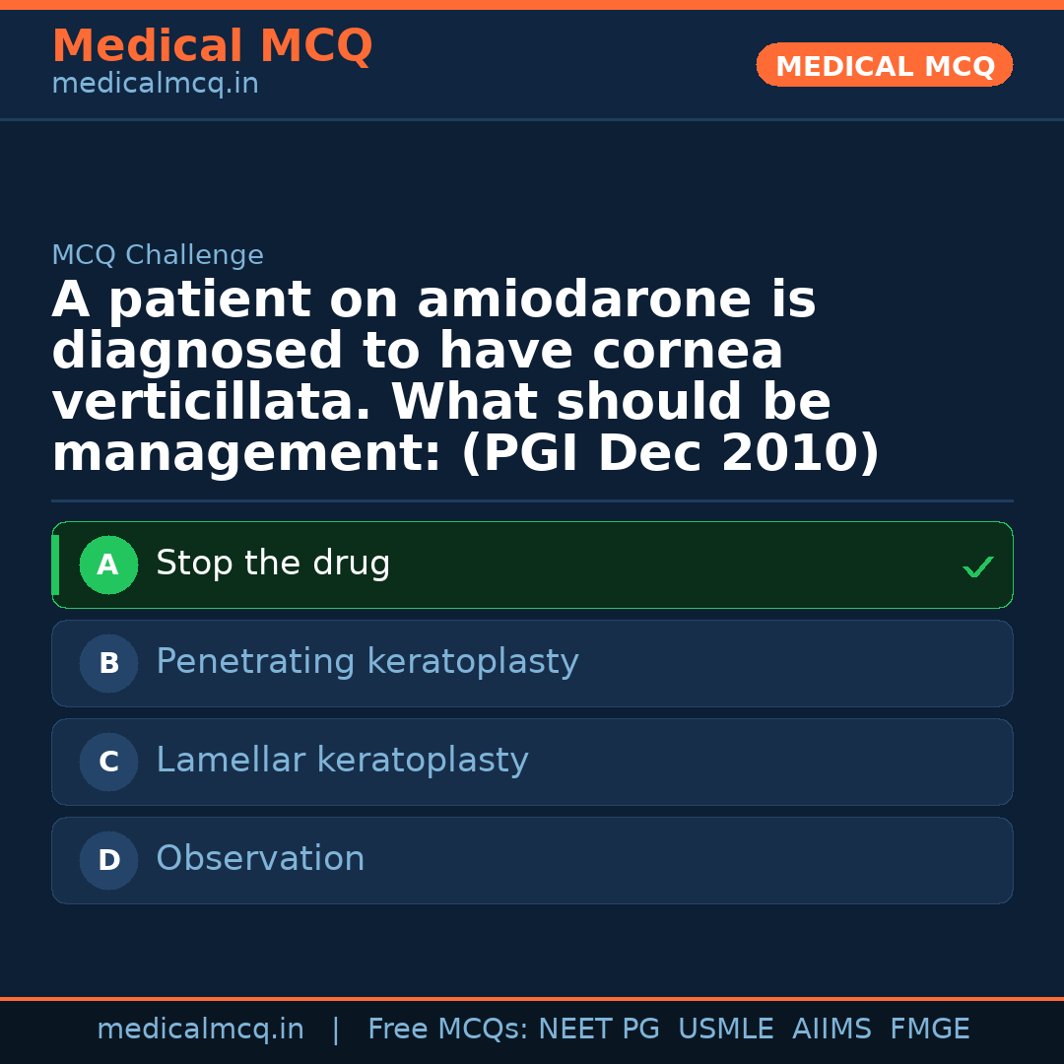
Task: Click the D option letter circle
Action: click(x=108, y=861)
